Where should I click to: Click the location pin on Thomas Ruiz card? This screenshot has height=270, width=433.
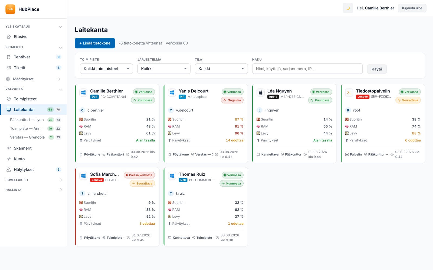click(x=194, y=238)
